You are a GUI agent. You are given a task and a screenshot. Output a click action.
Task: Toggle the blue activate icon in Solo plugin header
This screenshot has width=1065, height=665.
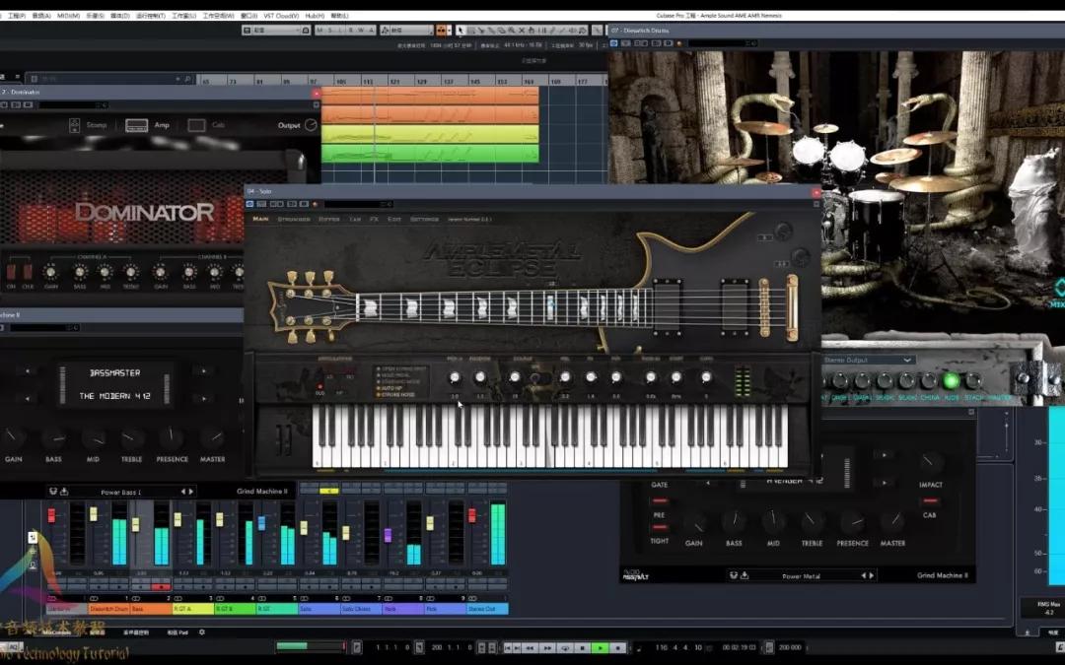coord(249,204)
